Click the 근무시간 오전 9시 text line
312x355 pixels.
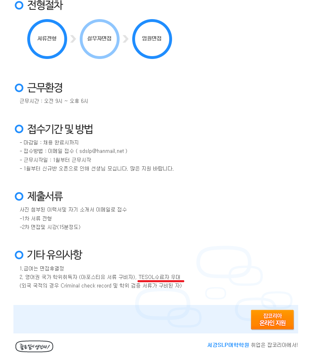click(54, 101)
